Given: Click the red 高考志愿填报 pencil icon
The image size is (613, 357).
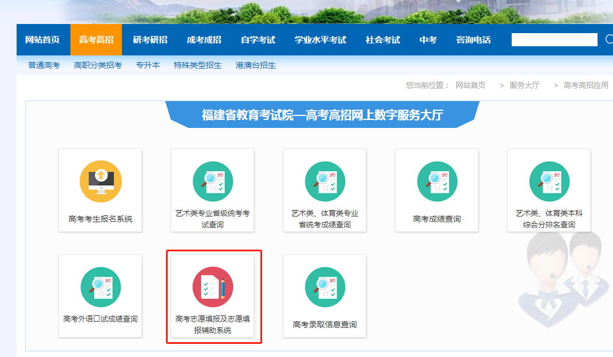Looking at the screenshot, I should pyautogui.click(x=213, y=287).
